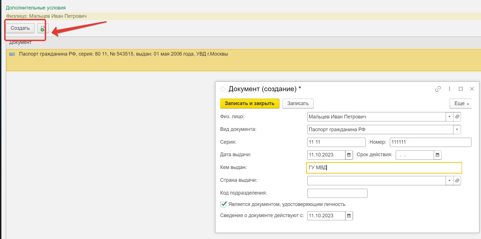Click the copy document icon next to Создать
The width and height of the screenshot is (481, 239).
point(43,28)
